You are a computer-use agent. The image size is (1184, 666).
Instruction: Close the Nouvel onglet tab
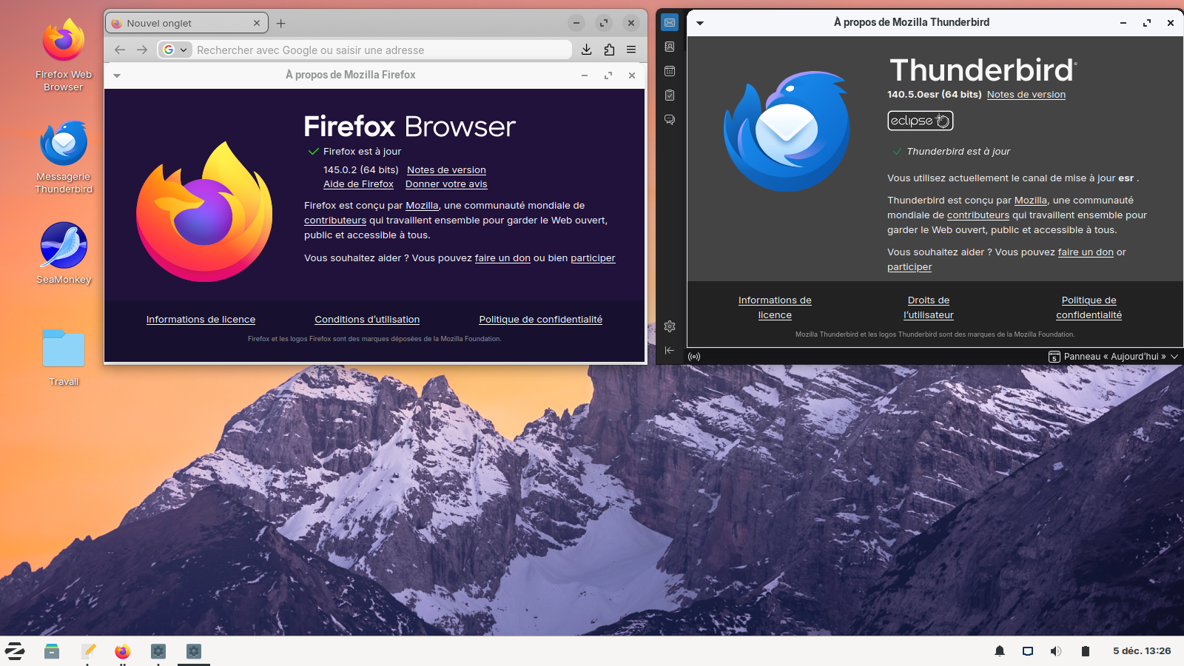(x=257, y=23)
